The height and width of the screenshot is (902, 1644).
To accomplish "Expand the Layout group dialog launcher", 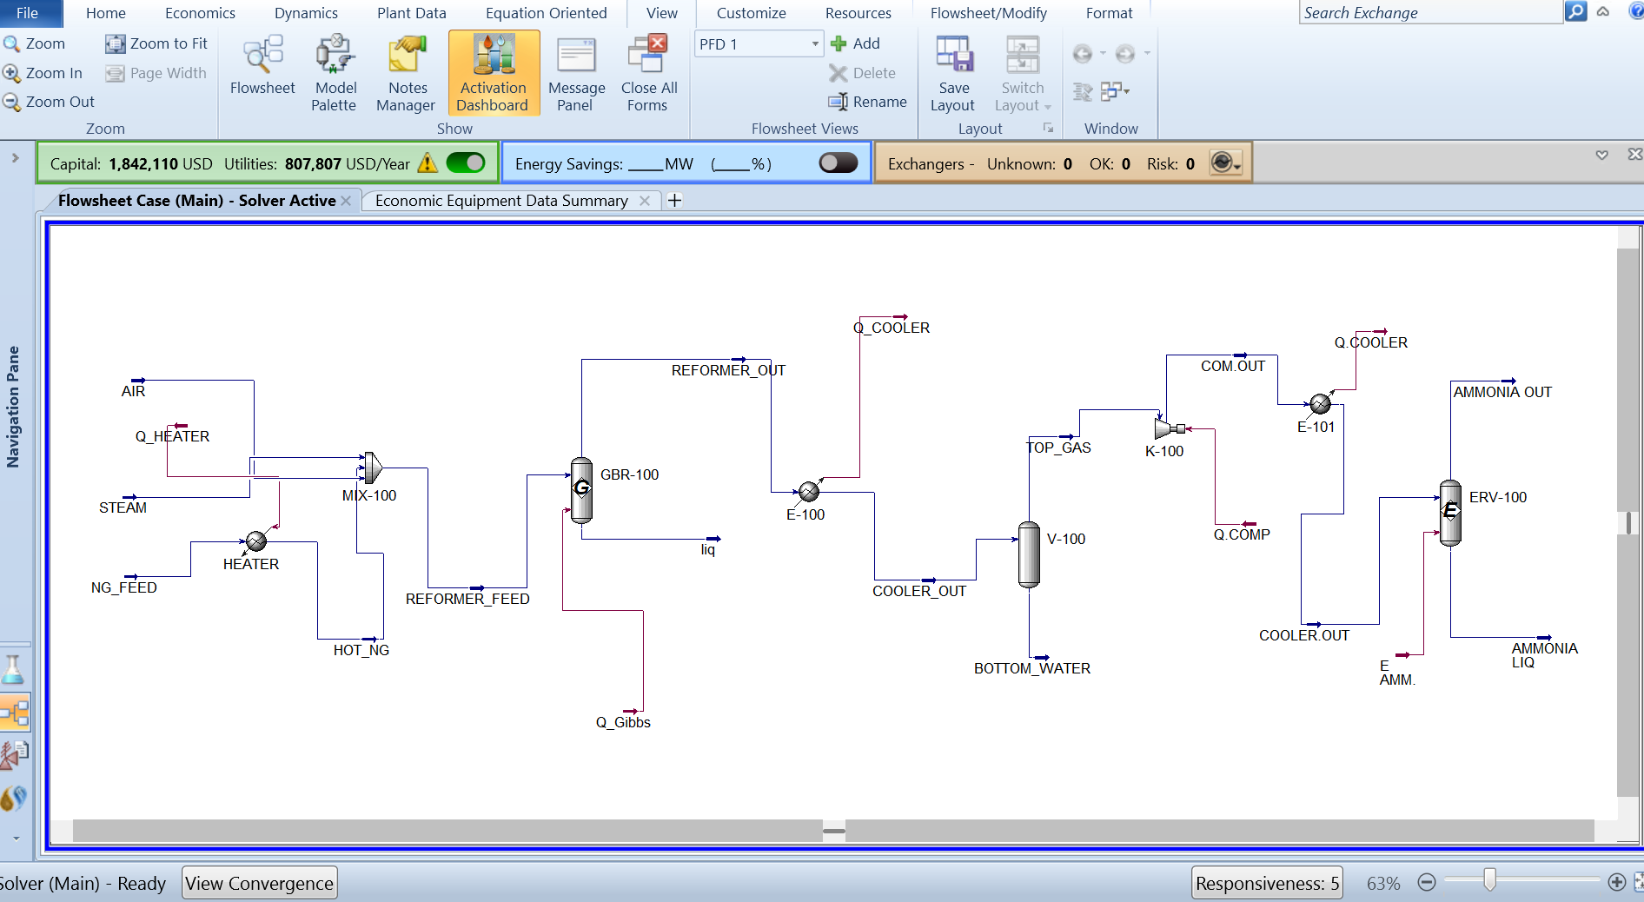I will [x=1048, y=128].
